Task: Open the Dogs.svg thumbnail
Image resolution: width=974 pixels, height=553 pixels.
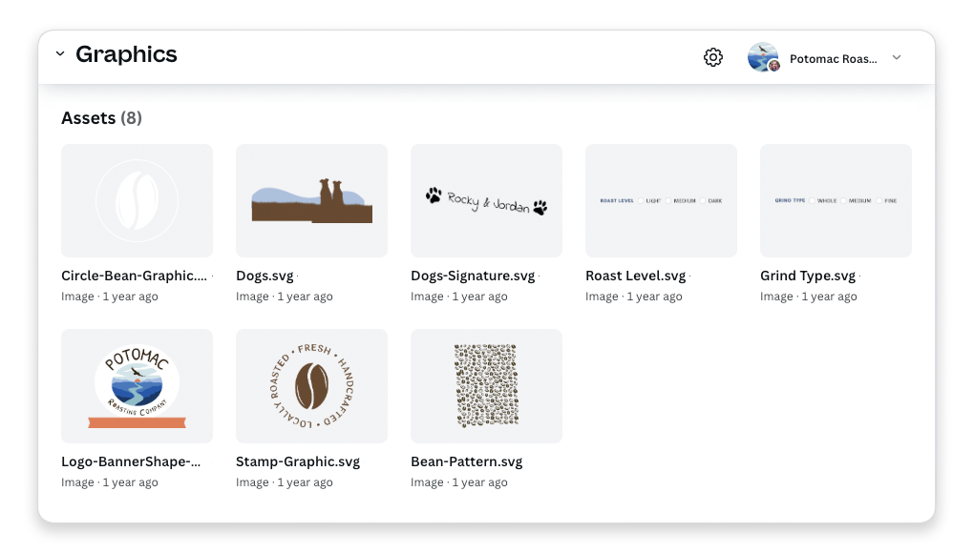Action: click(x=312, y=201)
